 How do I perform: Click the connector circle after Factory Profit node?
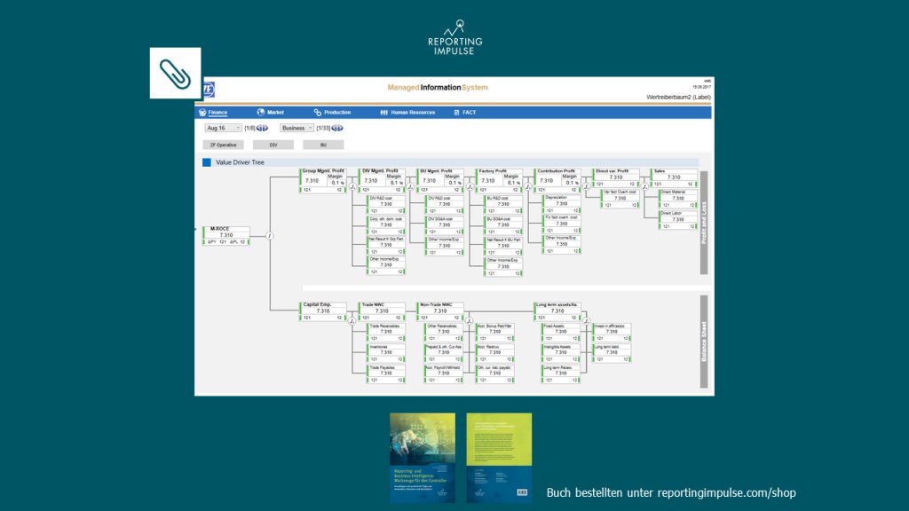(528, 185)
